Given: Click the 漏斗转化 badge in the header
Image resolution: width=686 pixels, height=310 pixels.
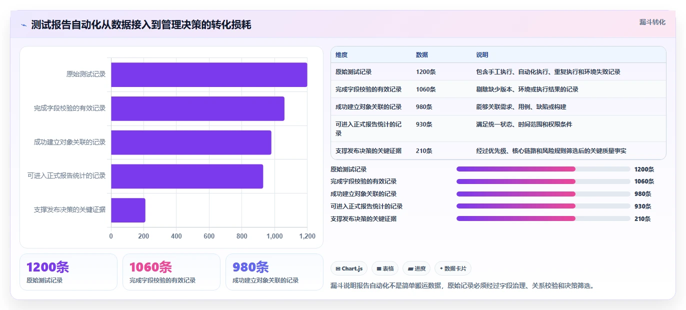Looking at the screenshot, I should (652, 22).
